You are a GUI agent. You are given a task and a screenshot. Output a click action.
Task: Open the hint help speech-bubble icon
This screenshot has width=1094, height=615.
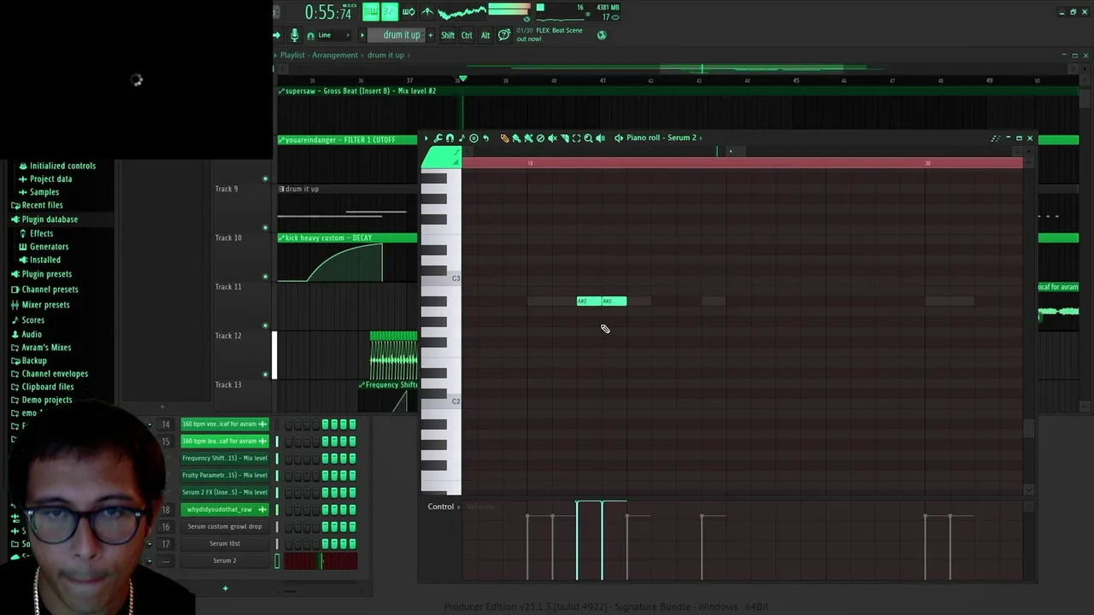pyautogui.click(x=503, y=35)
